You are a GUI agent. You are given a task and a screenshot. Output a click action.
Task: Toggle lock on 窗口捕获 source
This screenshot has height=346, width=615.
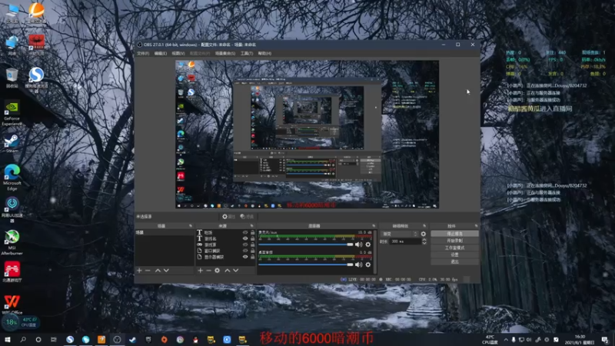[253, 251]
